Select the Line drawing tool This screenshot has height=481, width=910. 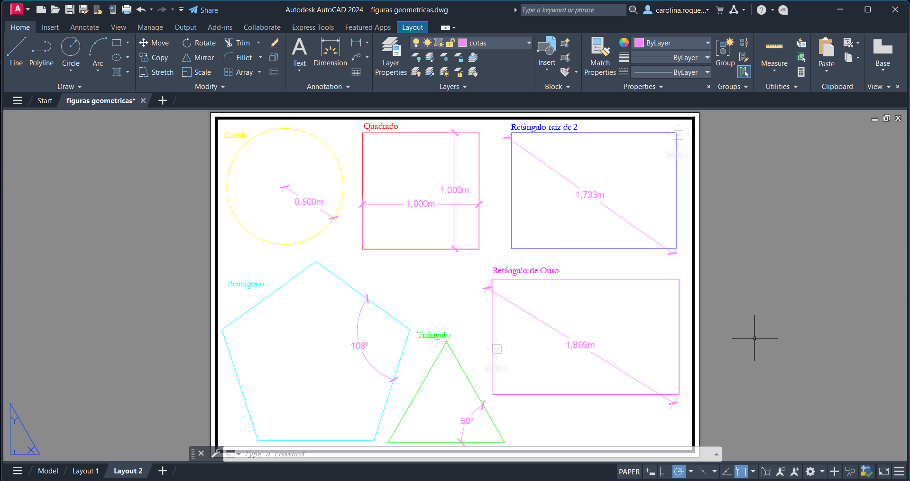[x=16, y=52]
